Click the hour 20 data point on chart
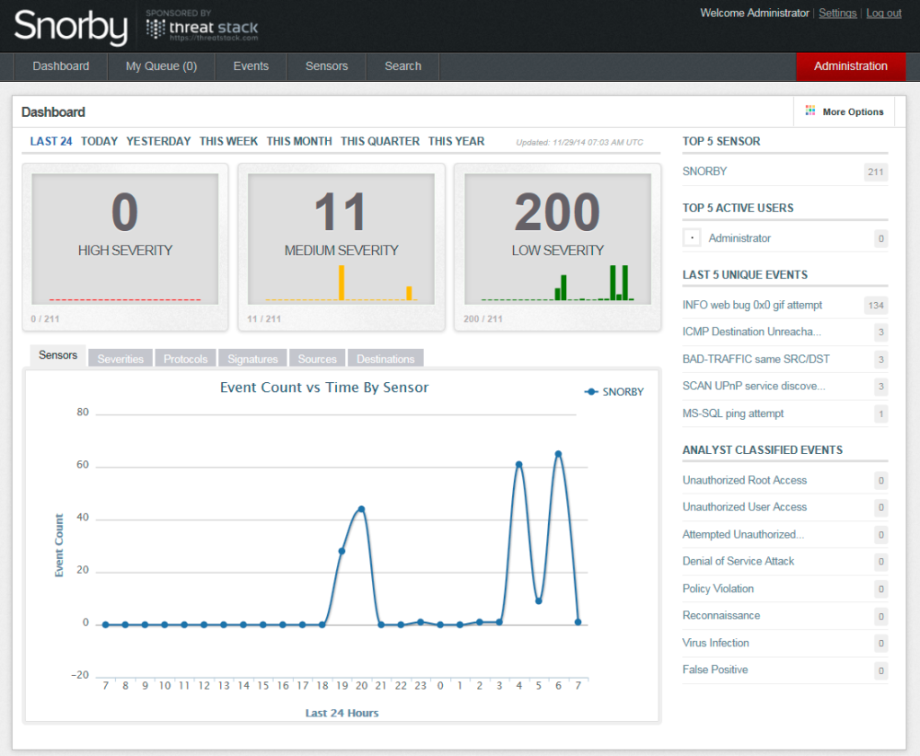The width and height of the screenshot is (920, 756). [x=361, y=509]
